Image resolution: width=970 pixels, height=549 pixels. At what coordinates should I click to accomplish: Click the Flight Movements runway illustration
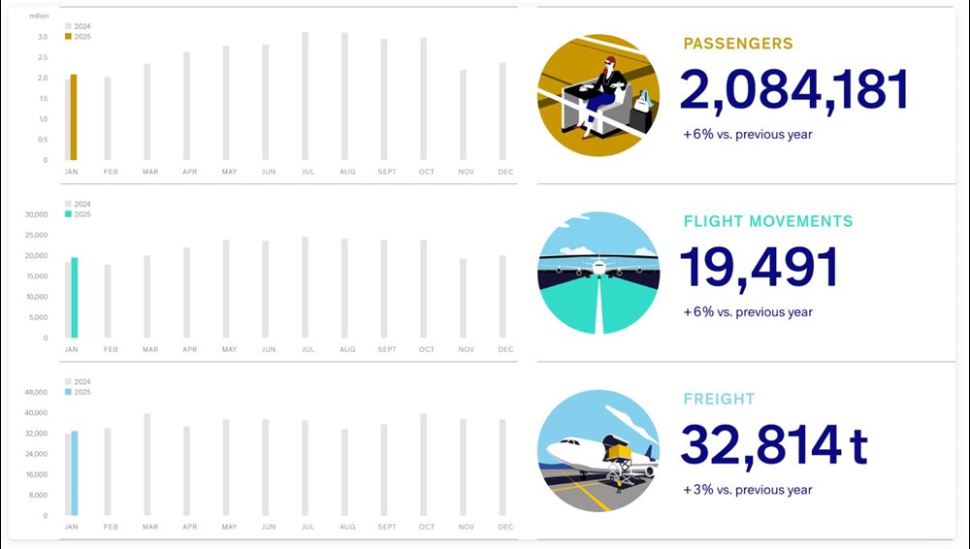pyautogui.click(x=598, y=273)
